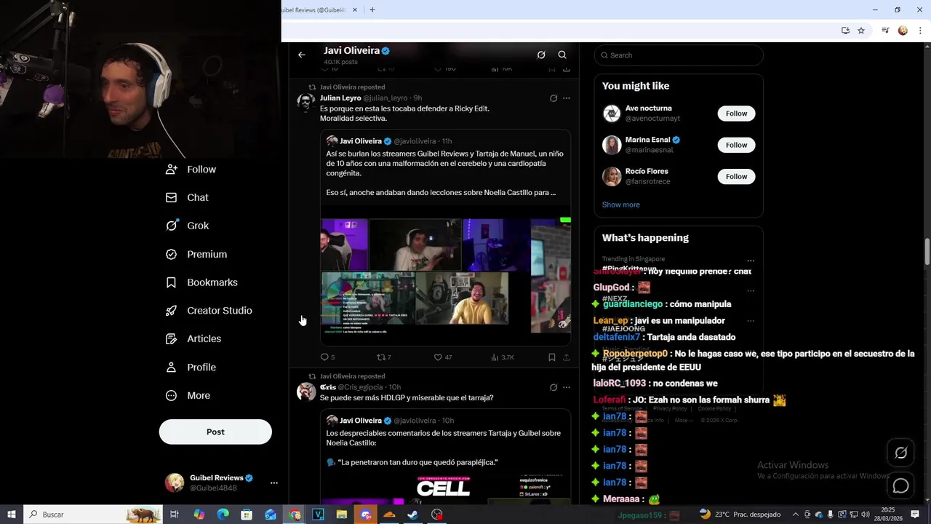Go back with the arrow beside Javi Oliveira
This screenshot has width=931, height=524.
pos(302,55)
